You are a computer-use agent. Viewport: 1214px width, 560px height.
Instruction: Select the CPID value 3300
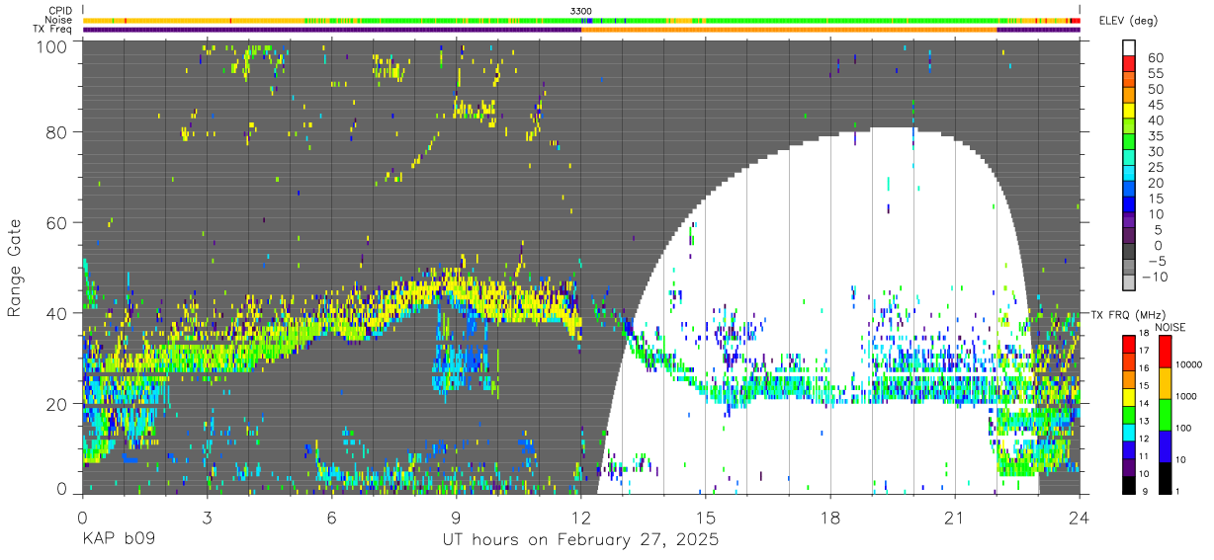click(x=581, y=11)
